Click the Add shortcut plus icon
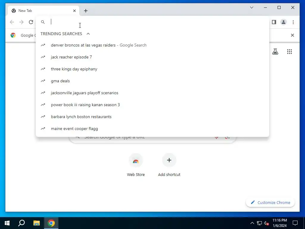305x229 pixels. pos(169,160)
